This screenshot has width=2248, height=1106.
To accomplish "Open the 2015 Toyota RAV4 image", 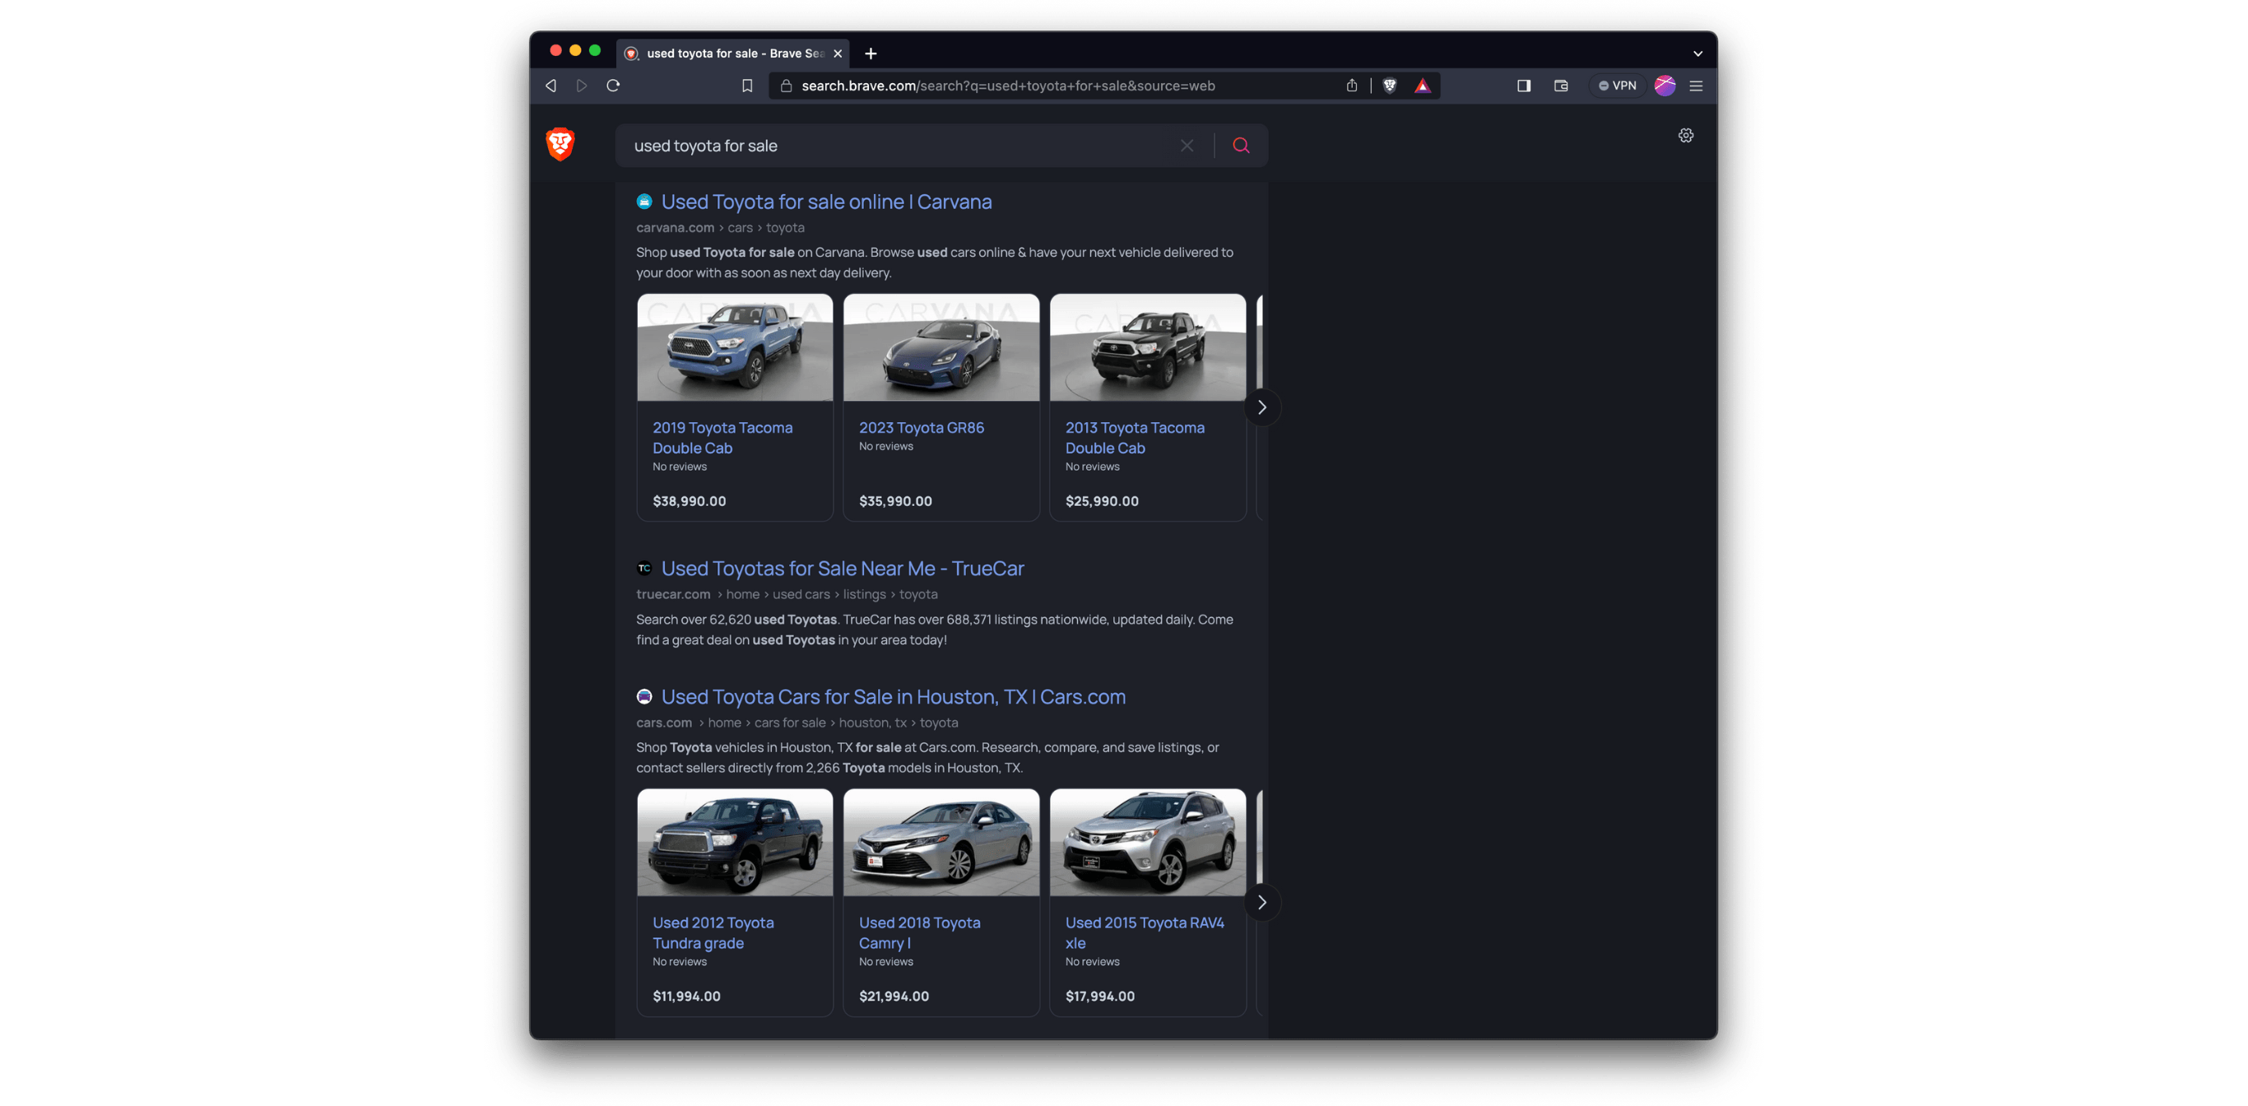I will click(x=1148, y=843).
